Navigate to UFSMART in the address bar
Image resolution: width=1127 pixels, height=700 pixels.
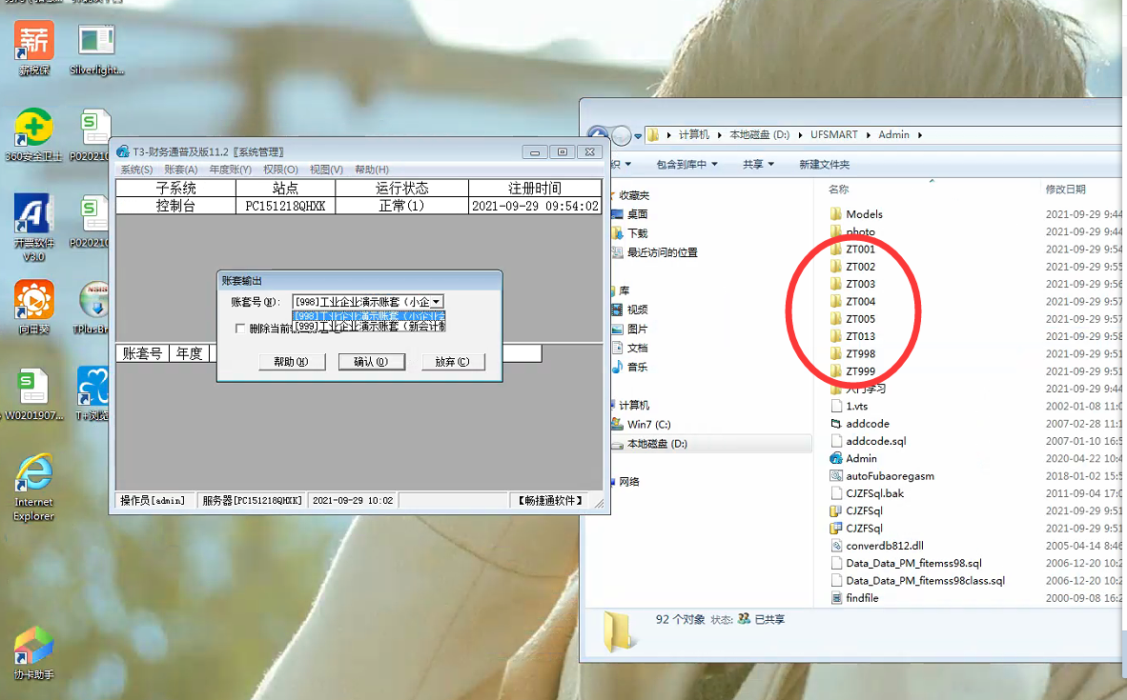tap(833, 135)
